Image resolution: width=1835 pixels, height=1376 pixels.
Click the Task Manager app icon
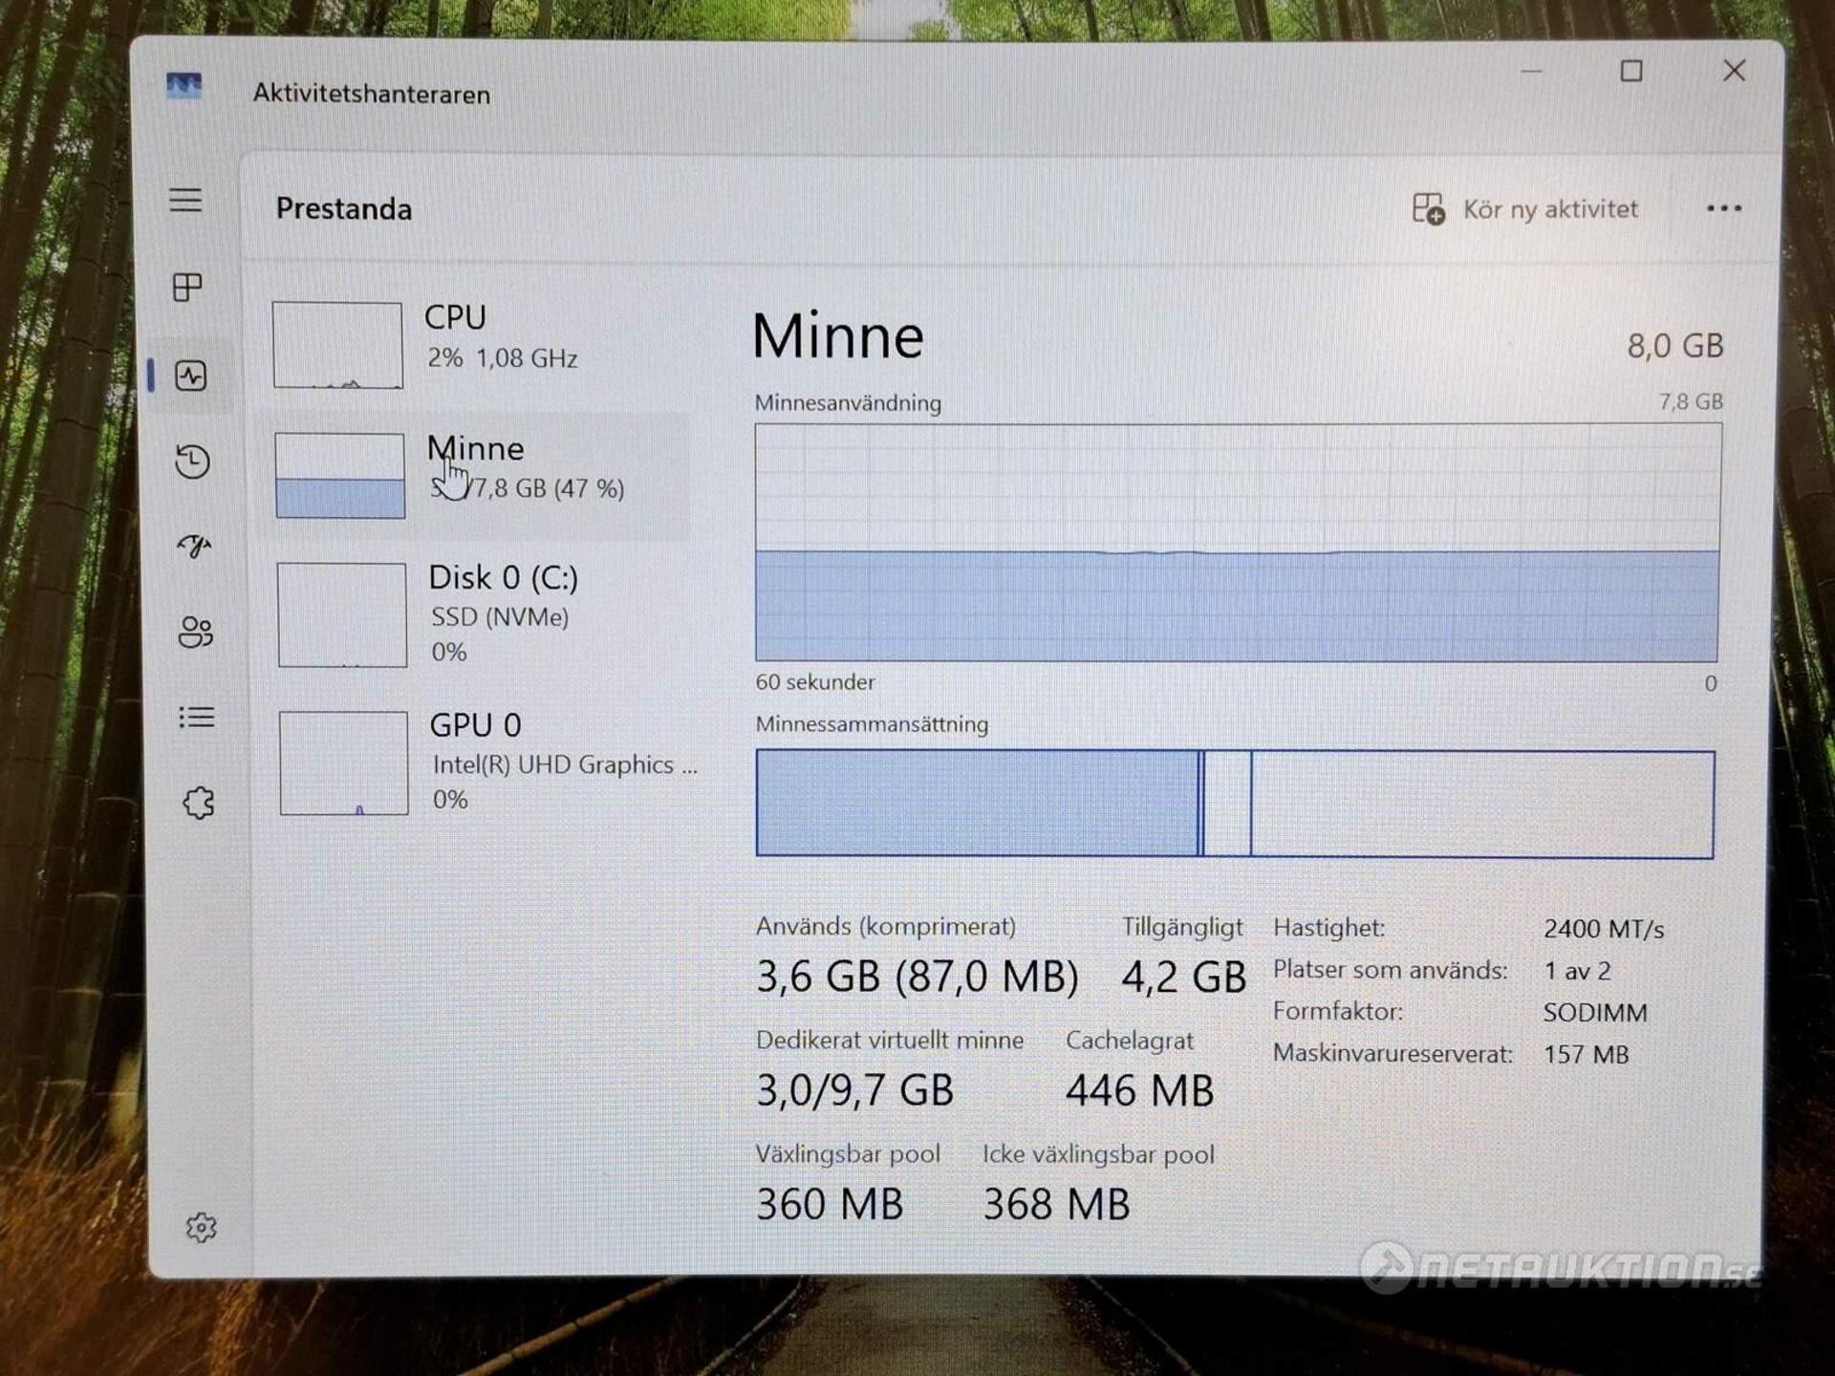pyautogui.click(x=183, y=86)
